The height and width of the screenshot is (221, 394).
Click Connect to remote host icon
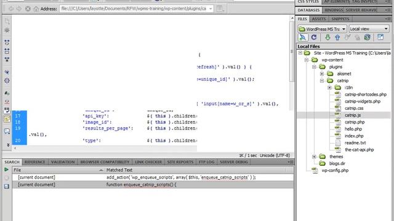(303, 37)
